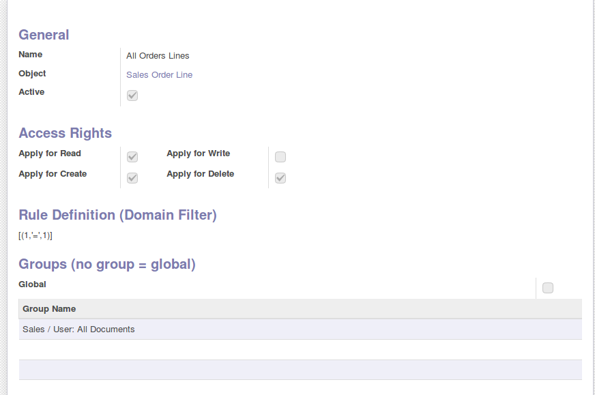Click the domain filter text [(1,'=',1)]
This screenshot has height=395, width=595.
[35, 235]
